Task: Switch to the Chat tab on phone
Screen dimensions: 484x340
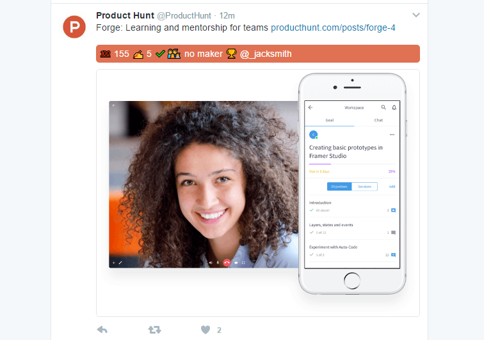Action: [378, 120]
